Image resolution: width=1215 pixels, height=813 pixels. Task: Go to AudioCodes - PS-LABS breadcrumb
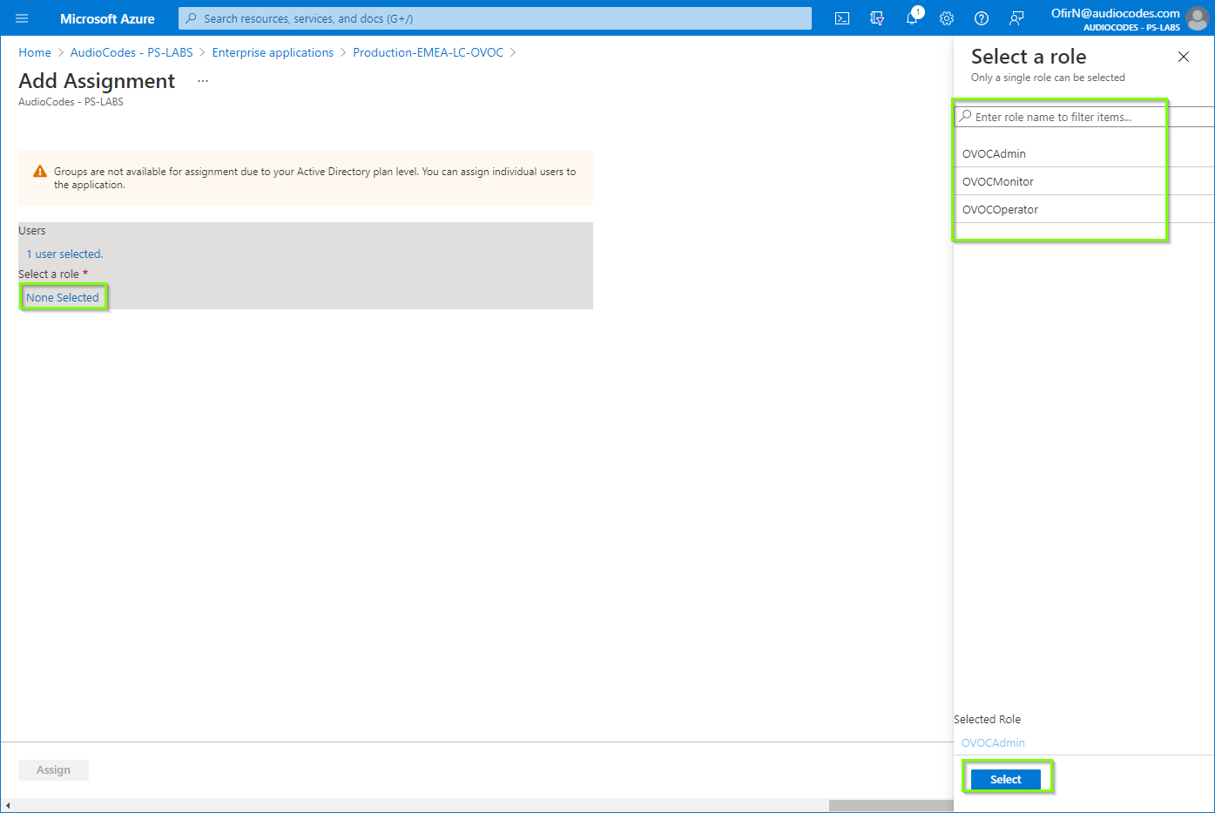pyautogui.click(x=132, y=52)
